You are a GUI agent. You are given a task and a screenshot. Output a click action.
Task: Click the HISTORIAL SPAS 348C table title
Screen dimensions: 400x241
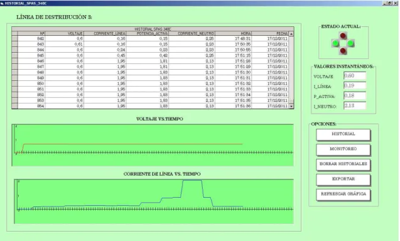point(153,29)
